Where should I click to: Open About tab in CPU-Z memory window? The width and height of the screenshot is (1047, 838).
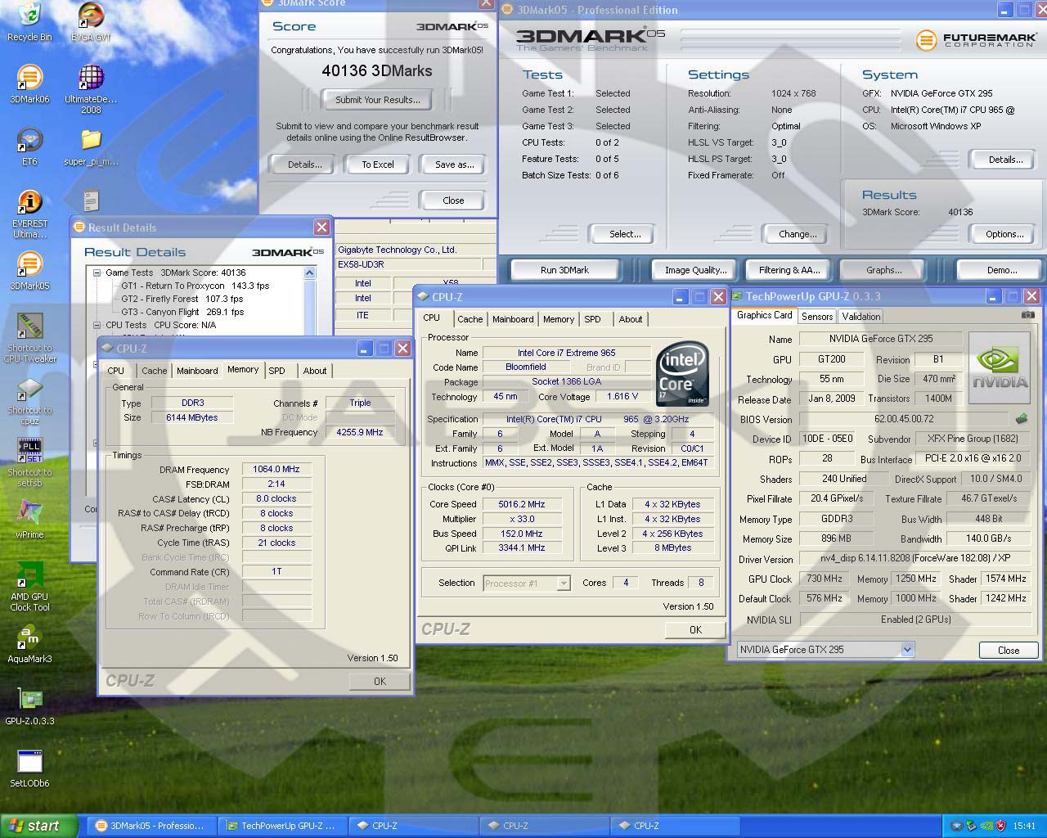315,371
